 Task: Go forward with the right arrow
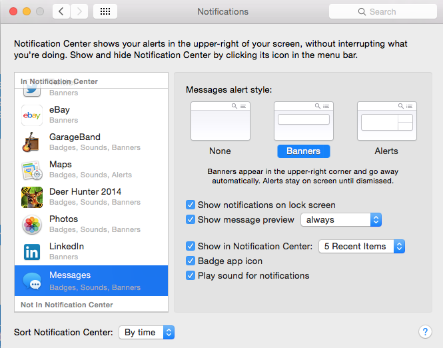pos(79,11)
